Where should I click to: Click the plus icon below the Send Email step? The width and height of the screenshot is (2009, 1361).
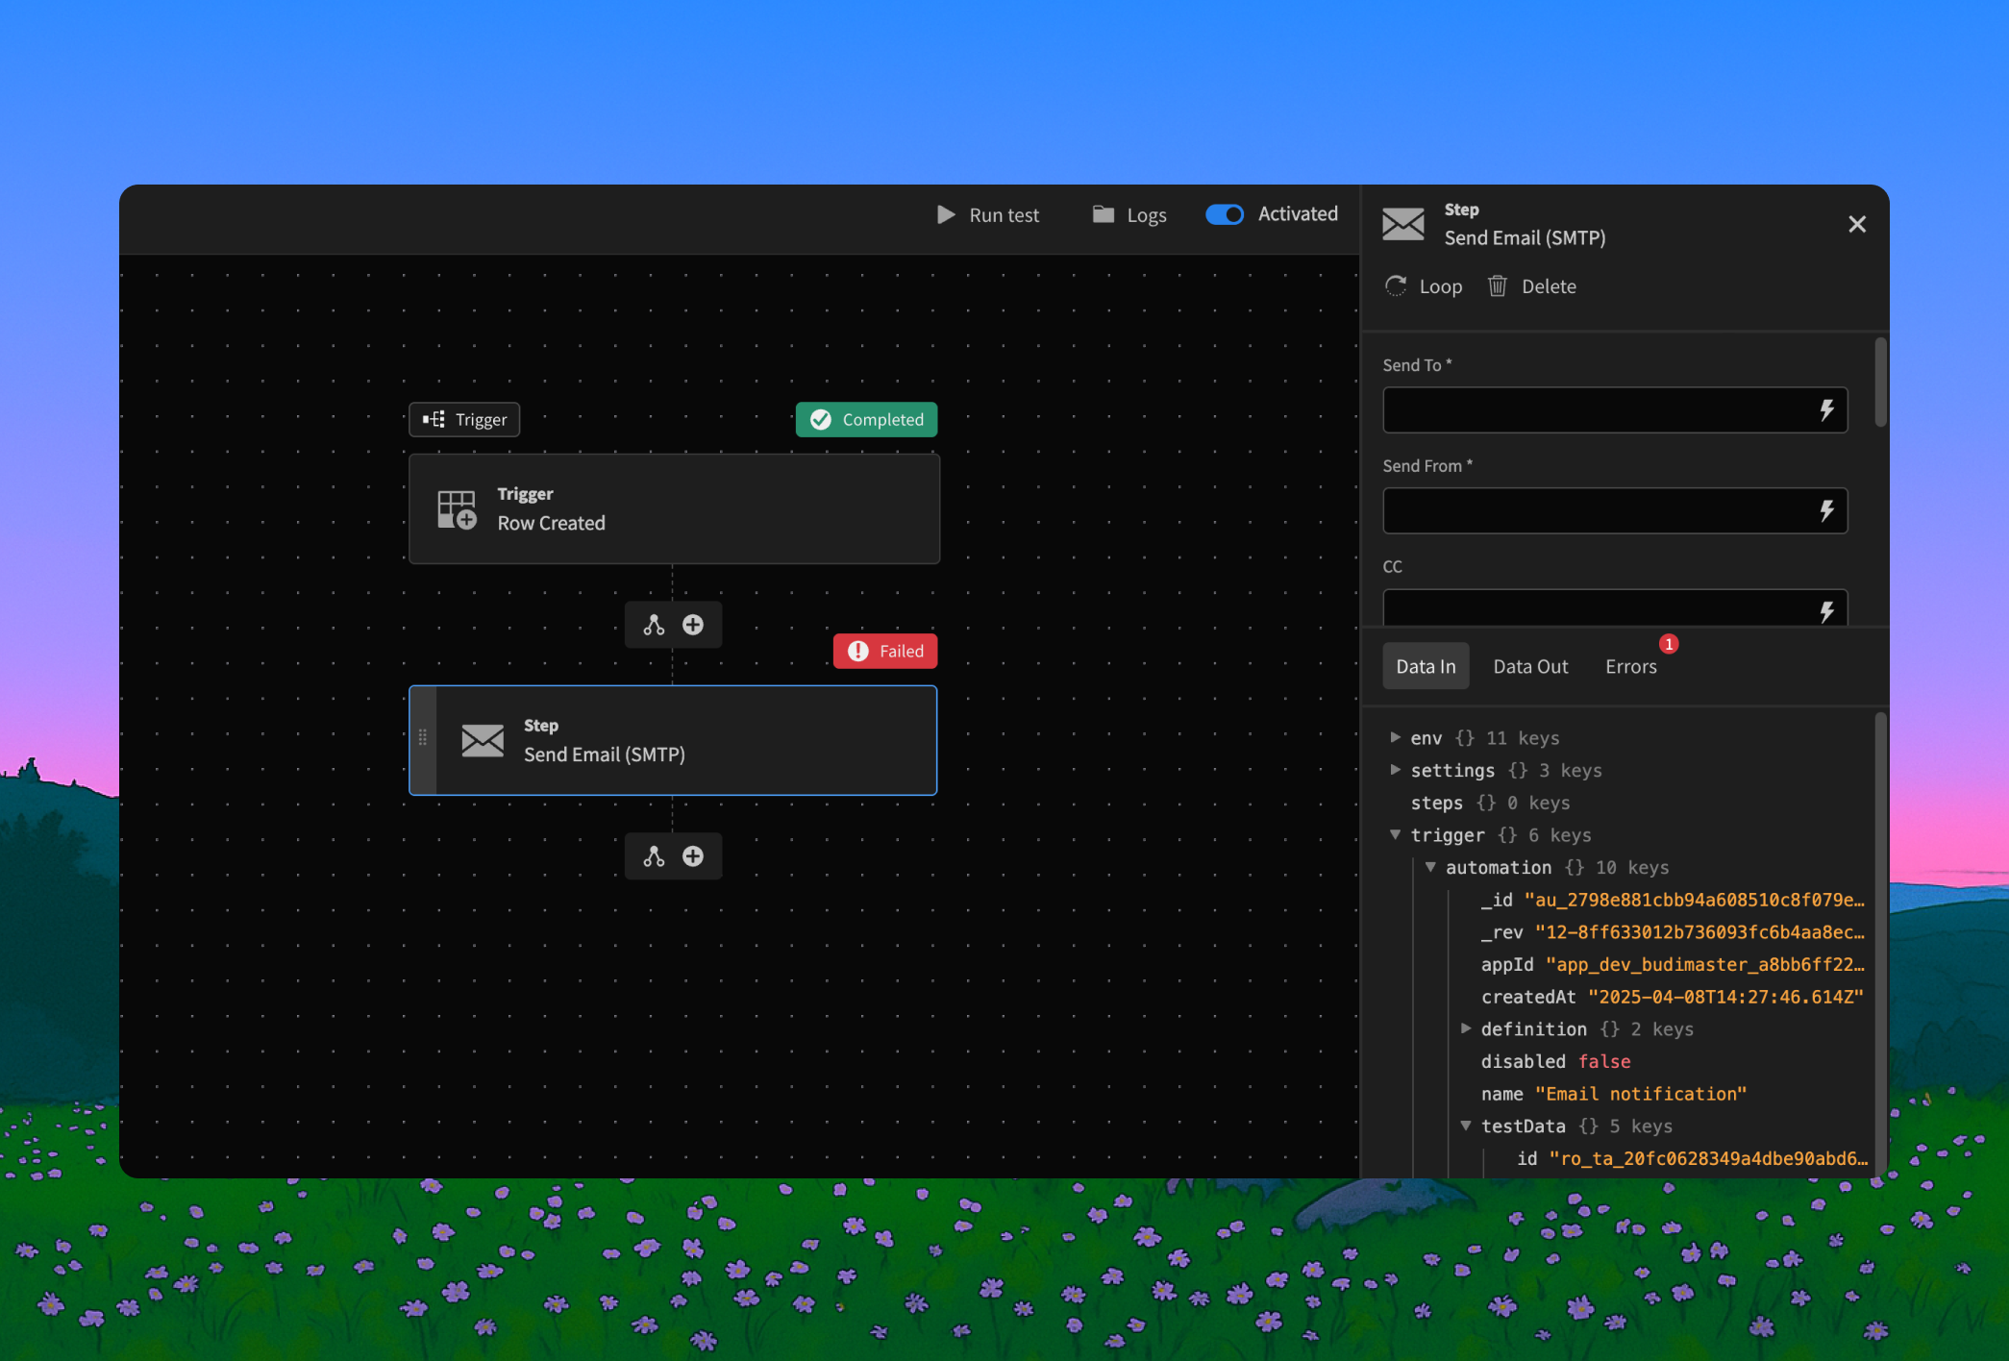pyautogui.click(x=693, y=856)
